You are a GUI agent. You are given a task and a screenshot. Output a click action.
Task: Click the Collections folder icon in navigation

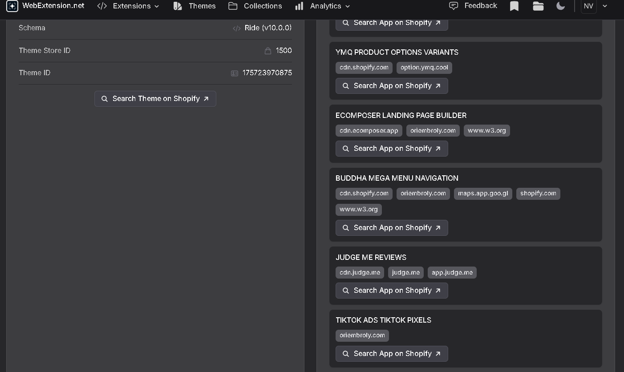pyautogui.click(x=233, y=6)
